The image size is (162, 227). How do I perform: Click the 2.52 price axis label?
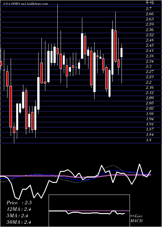pos(150,35)
